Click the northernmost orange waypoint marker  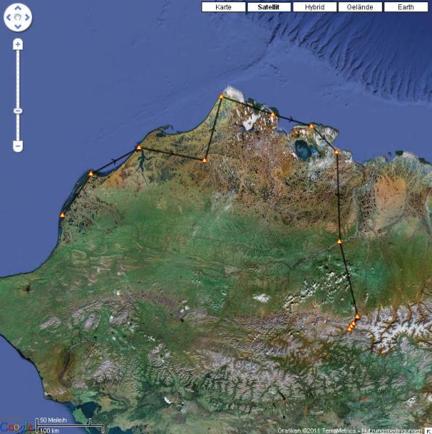[x=221, y=97]
